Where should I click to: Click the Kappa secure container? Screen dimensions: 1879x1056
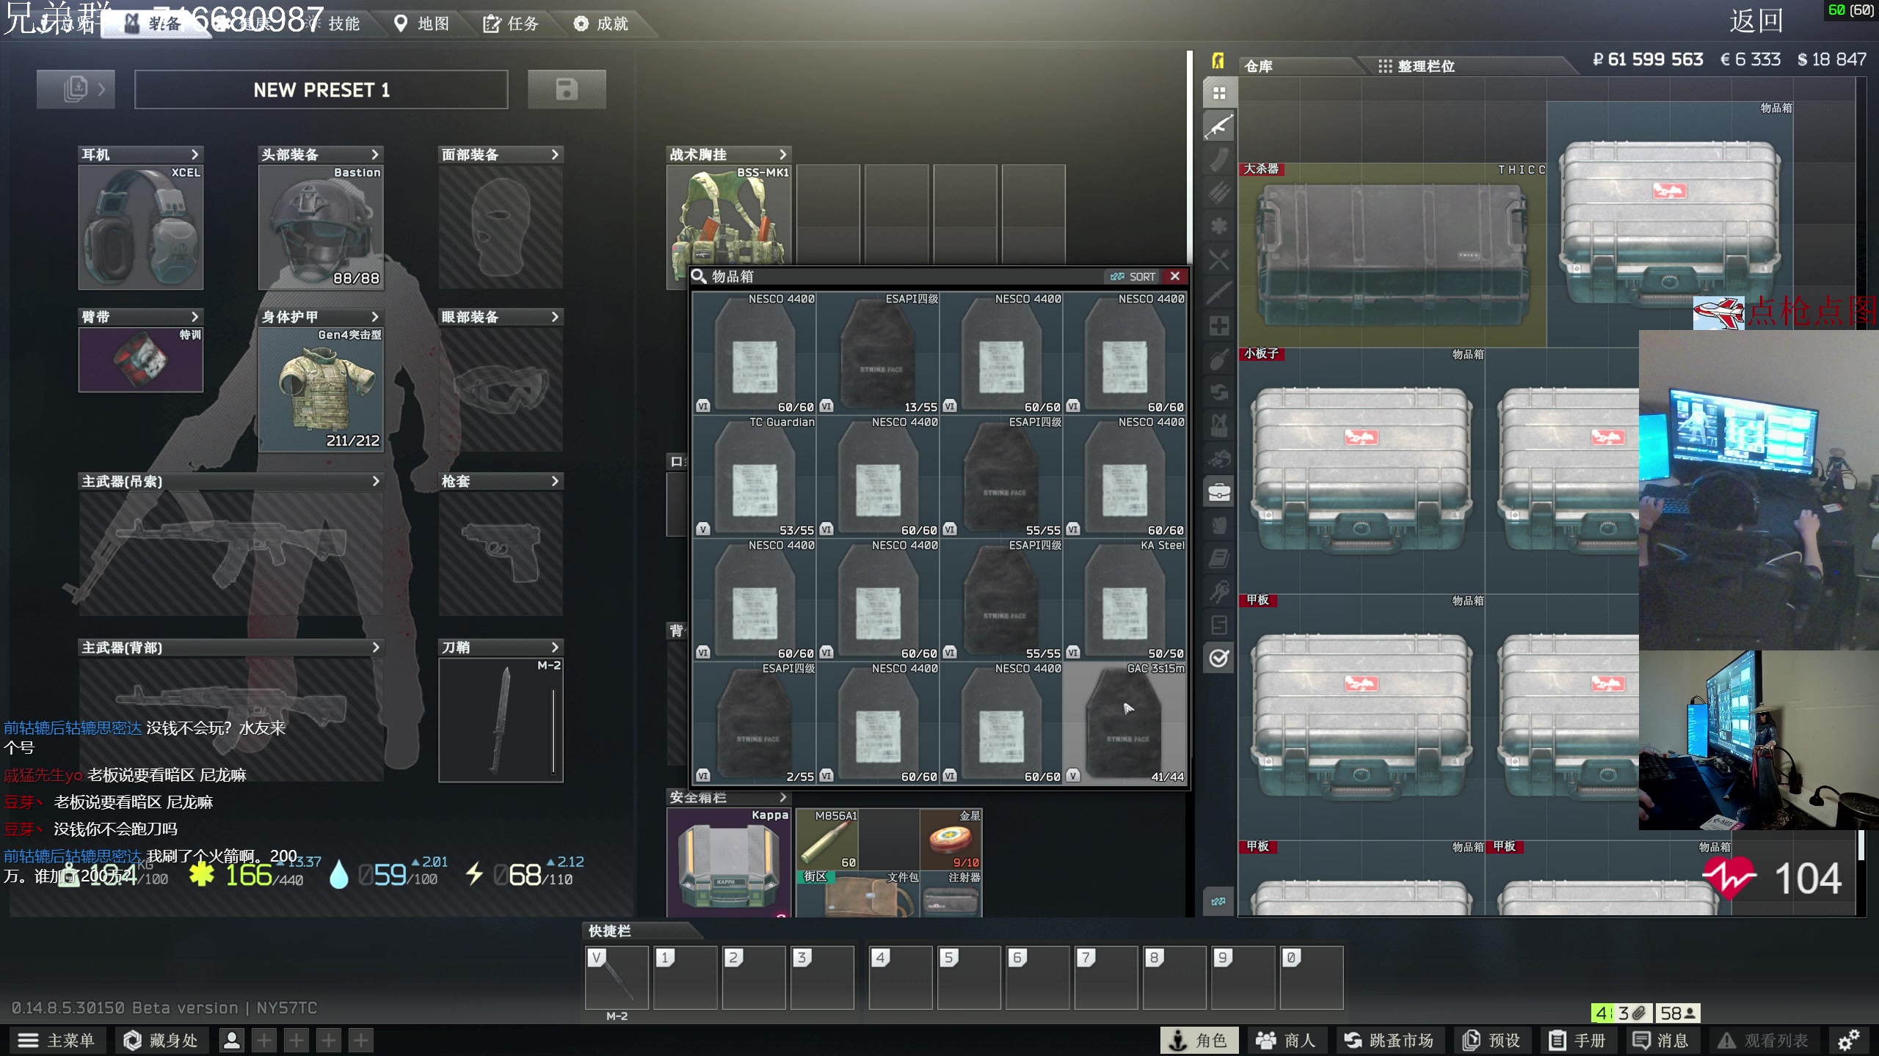click(729, 862)
